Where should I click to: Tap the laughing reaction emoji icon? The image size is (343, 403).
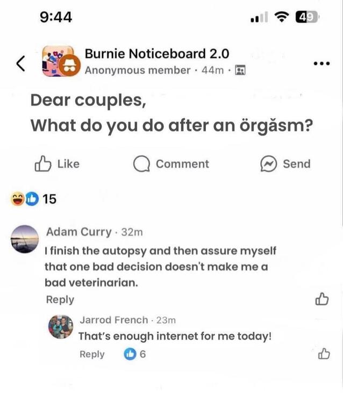coord(18,199)
